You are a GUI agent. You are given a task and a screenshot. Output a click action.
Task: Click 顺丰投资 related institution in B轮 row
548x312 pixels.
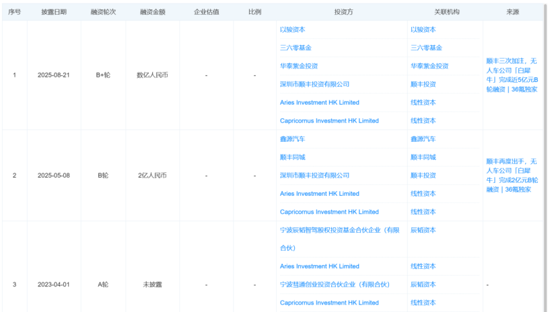point(423,175)
